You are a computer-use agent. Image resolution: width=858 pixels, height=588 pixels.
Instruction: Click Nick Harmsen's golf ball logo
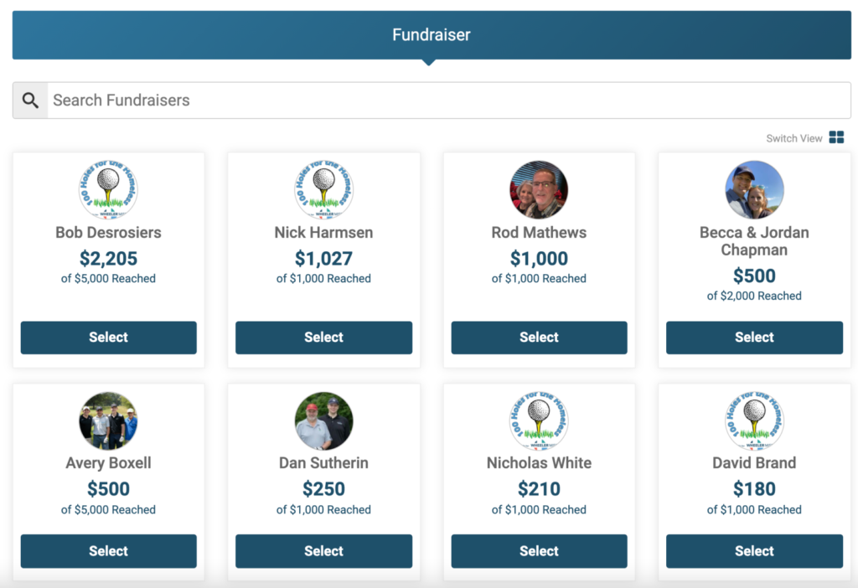click(323, 189)
